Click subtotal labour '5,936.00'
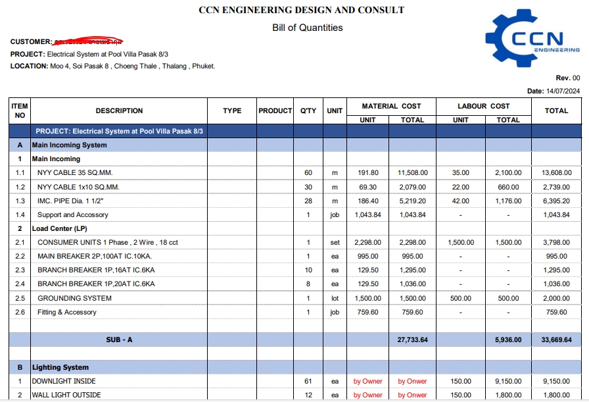Screen dimensions: 589x402 508,340
